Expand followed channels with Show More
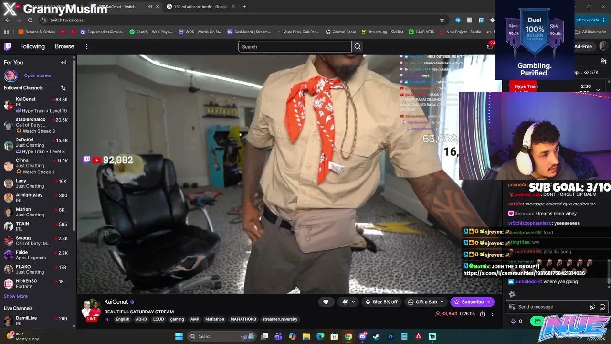The width and height of the screenshot is (611, 344). coord(16,296)
